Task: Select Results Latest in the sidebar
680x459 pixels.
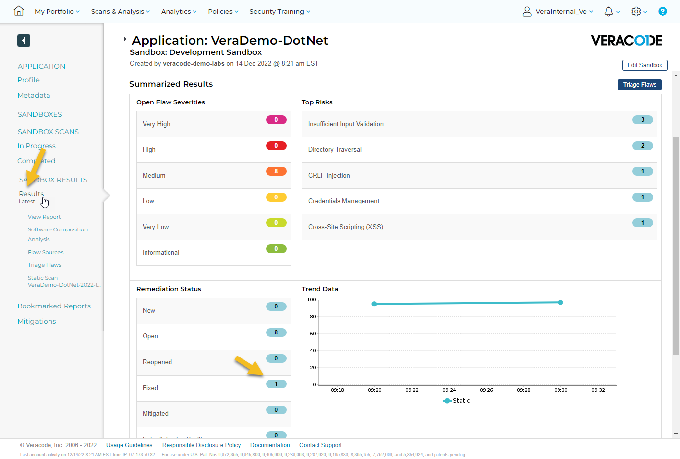Action: [x=31, y=197]
